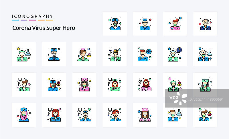Click the masked man with flask in bottom row

pyautogui.click(x=175, y=115)
